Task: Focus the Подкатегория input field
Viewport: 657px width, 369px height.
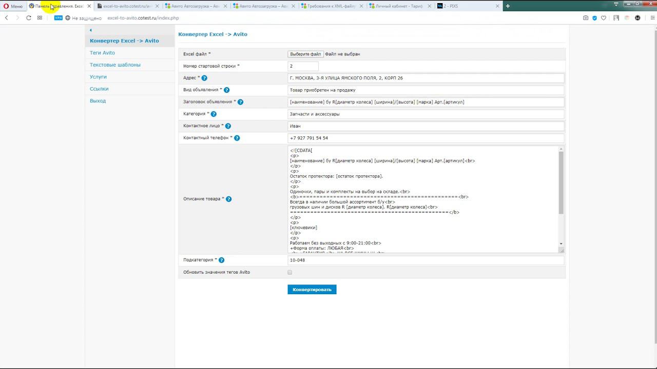Action: click(x=426, y=260)
